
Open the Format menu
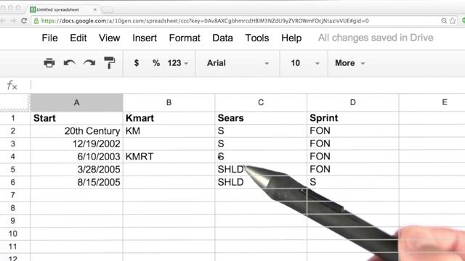(x=185, y=38)
